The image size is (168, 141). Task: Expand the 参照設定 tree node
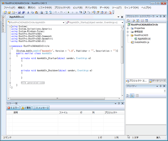tap(128, 32)
